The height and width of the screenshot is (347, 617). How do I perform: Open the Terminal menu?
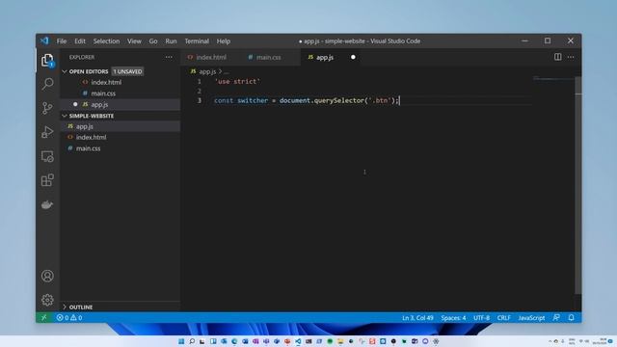(197, 40)
